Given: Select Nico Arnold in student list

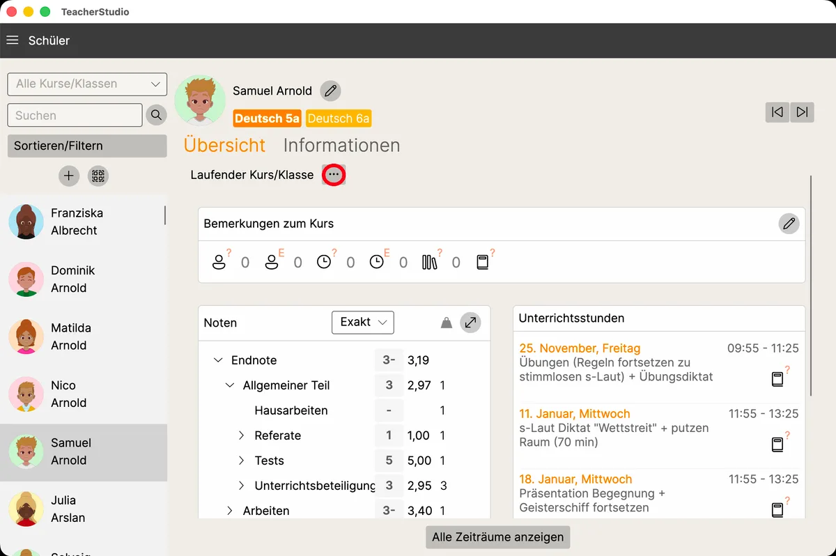Looking at the screenshot, I should coord(84,394).
